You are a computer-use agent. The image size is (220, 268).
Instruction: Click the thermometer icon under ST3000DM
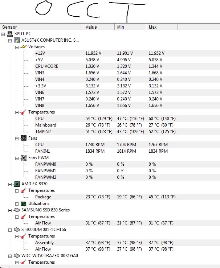[24, 236]
